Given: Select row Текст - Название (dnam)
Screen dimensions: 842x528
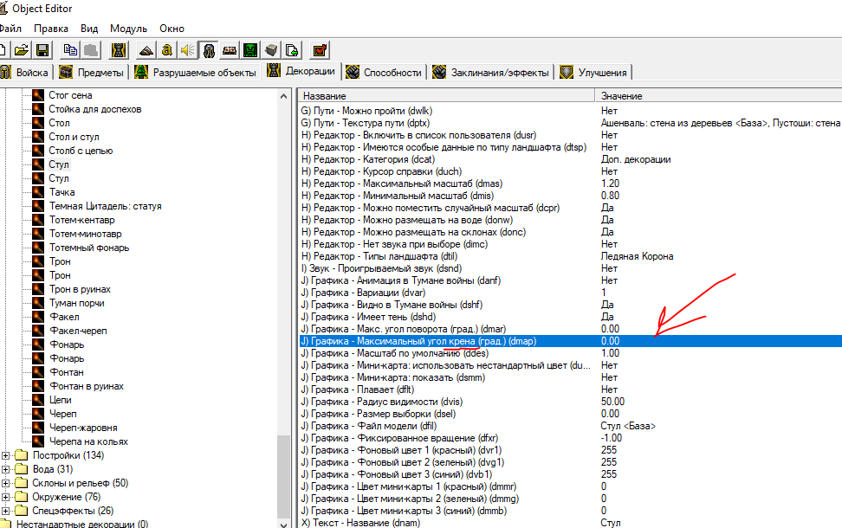Looking at the screenshot, I should pos(570,523).
